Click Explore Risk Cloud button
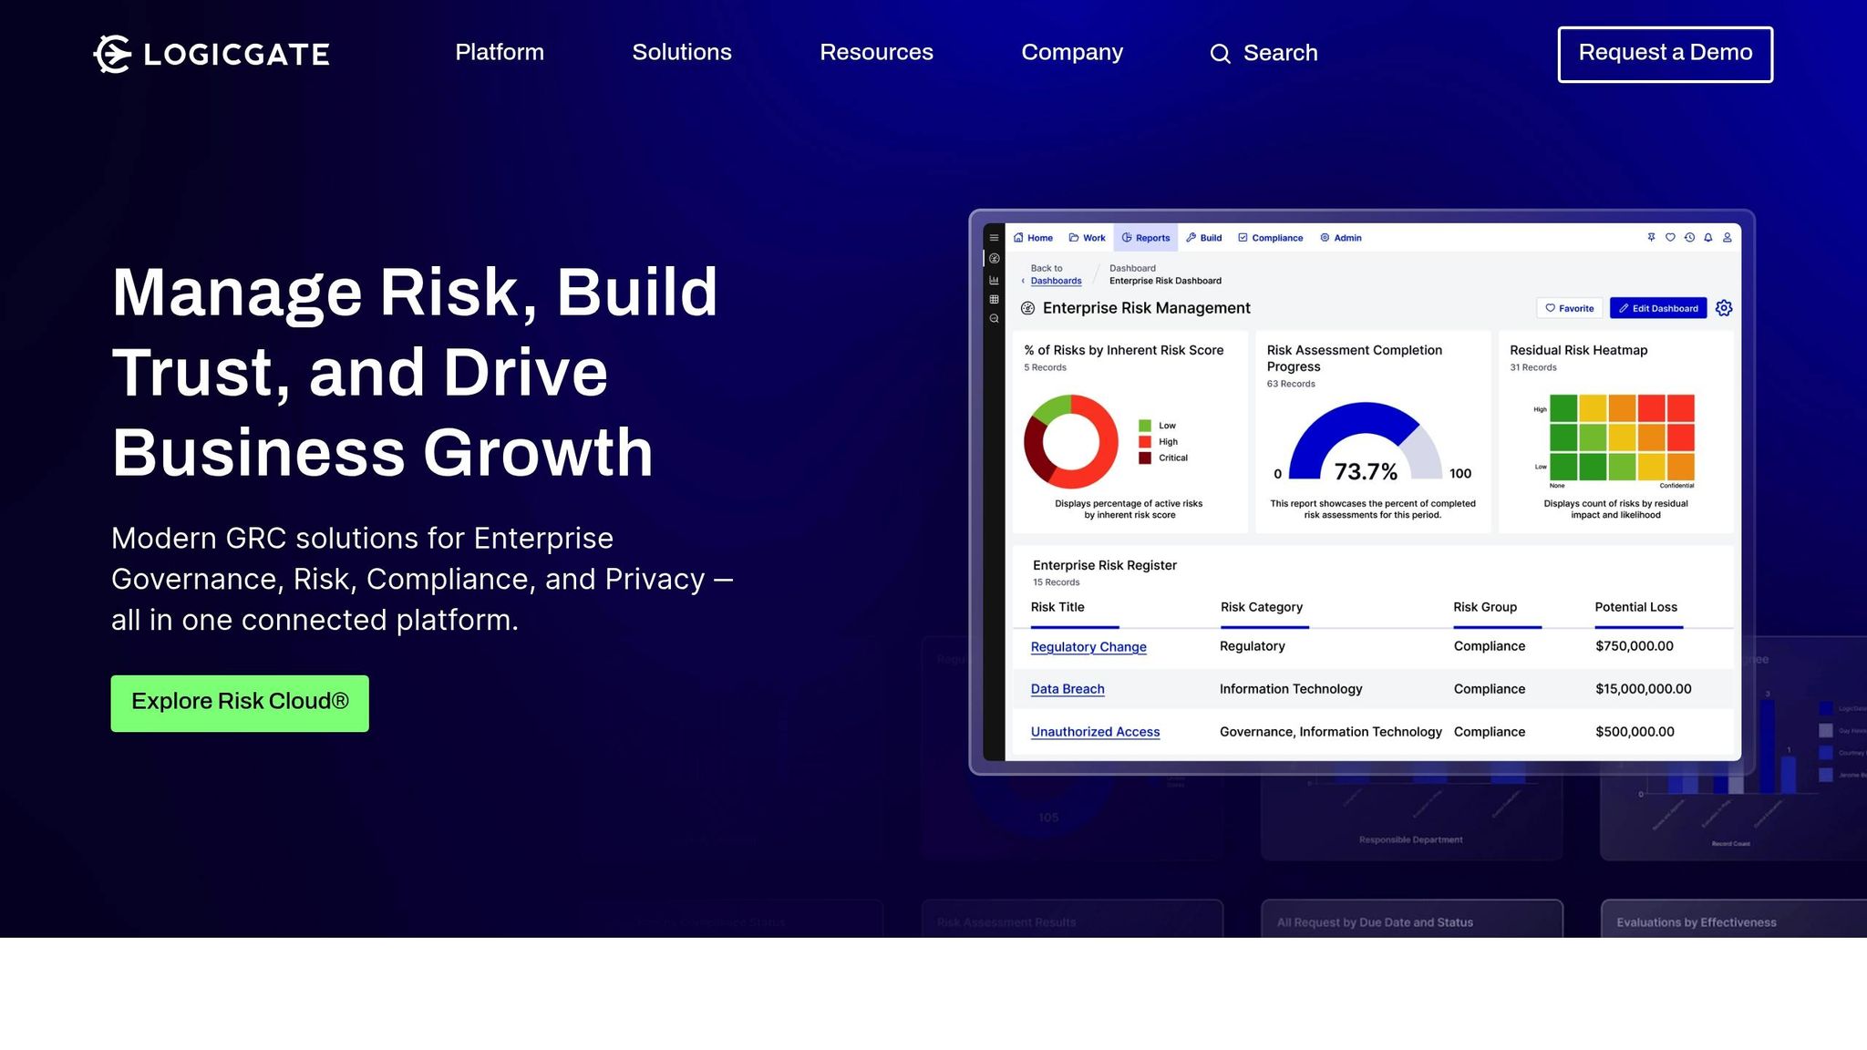 pyautogui.click(x=240, y=703)
